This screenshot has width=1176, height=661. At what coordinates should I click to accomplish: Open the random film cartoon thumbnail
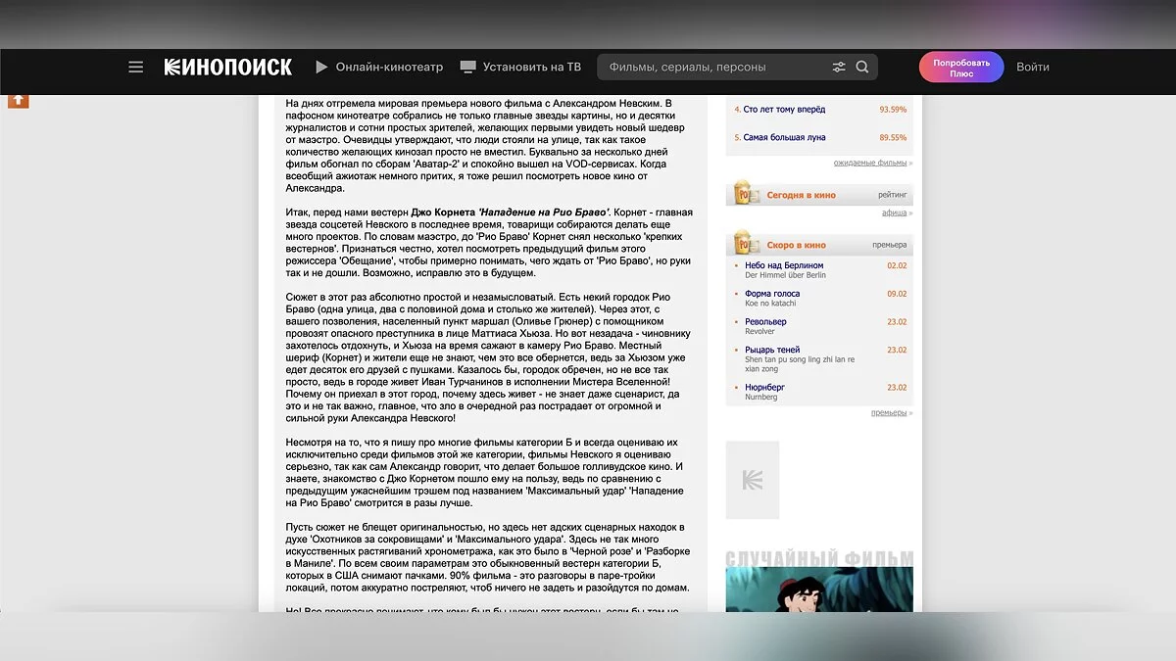tap(819, 589)
